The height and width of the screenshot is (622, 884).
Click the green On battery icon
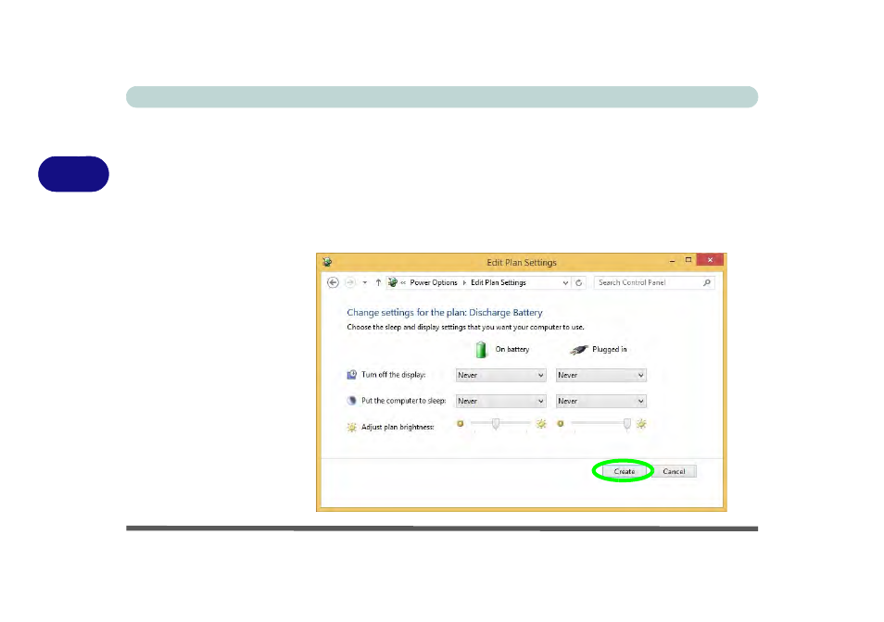coord(481,350)
